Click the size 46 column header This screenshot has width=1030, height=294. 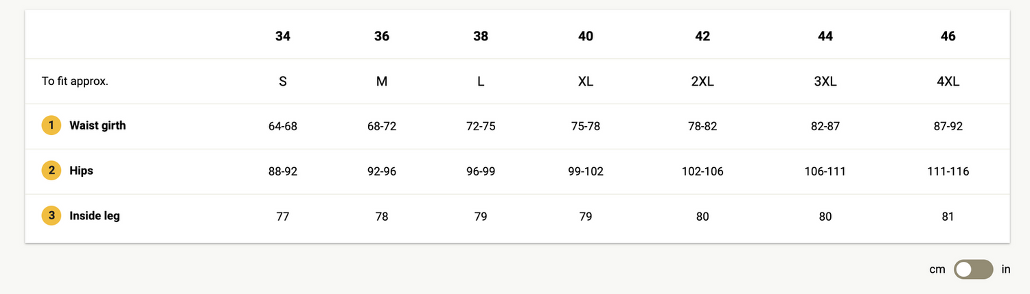pos(948,36)
